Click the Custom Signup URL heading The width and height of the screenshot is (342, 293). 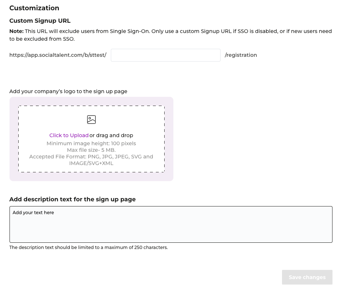pos(40,21)
